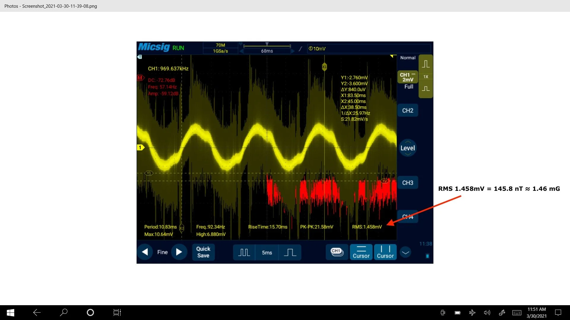Toggle CH3 channel display
Image resolution: width=570 pixels, height=320 pixels.
(x=408, y=183)
